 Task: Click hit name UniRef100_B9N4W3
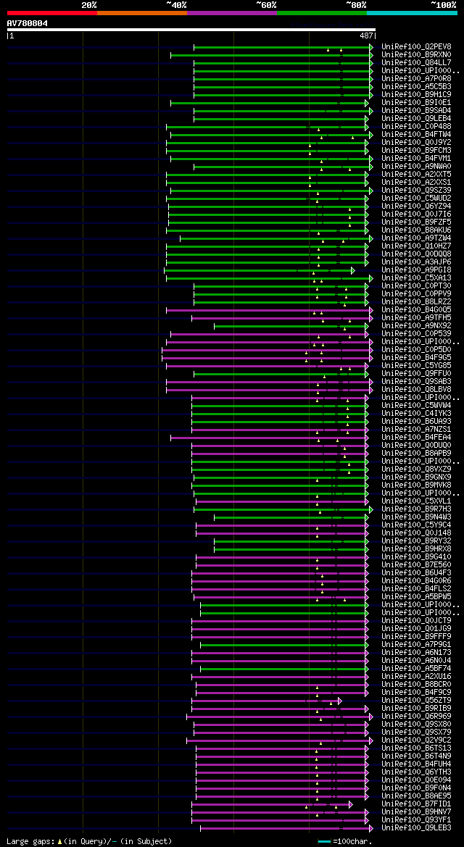coord(416,517)
